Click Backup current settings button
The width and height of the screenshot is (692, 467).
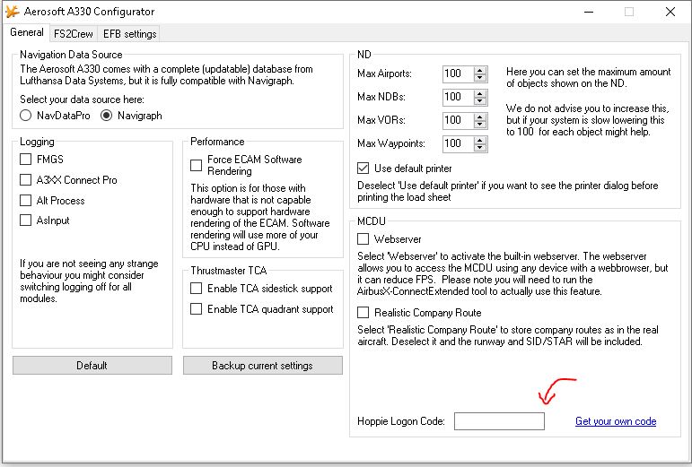(x=263, y=365)
